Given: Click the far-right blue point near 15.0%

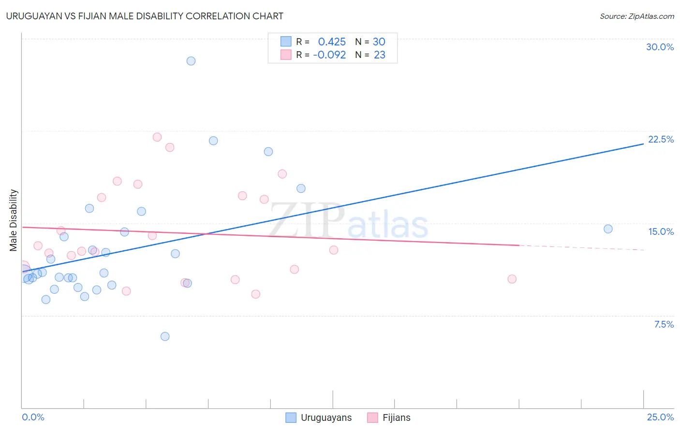Looking at the screenshot, I should pyautogui.click(x=608, y=229).
